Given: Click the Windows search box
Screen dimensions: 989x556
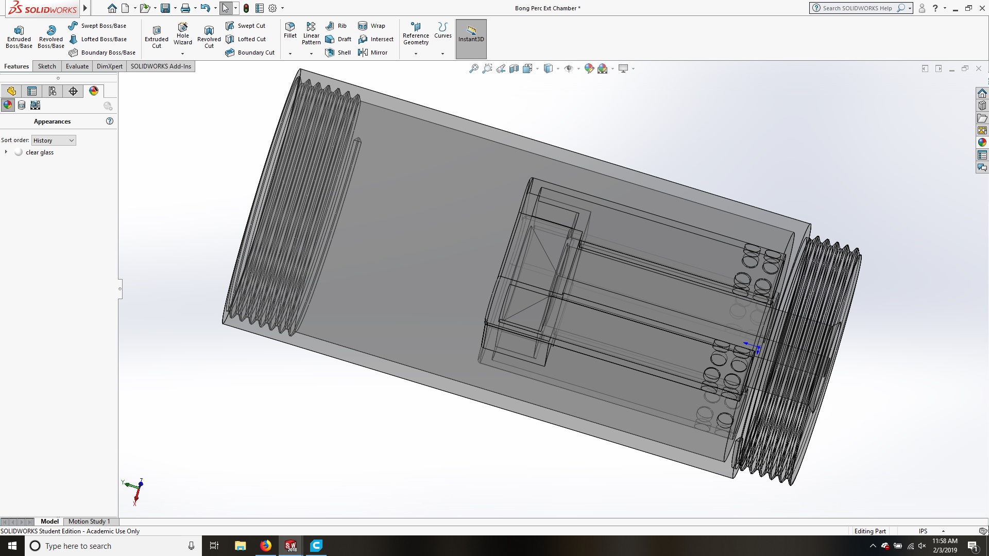Looking at the screenshot, I should [x=112, y=546].
